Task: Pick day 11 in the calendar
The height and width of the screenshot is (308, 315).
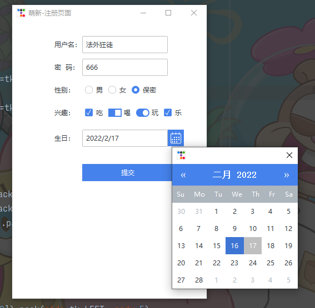Action: coord(271,228)
